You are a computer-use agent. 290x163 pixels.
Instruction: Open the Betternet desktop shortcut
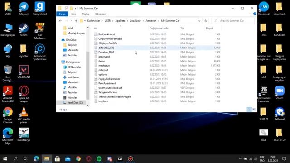280,114
